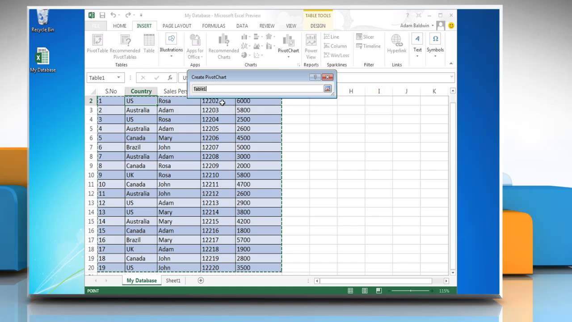Switch to Page Layout view in status bar

(365, 291)
